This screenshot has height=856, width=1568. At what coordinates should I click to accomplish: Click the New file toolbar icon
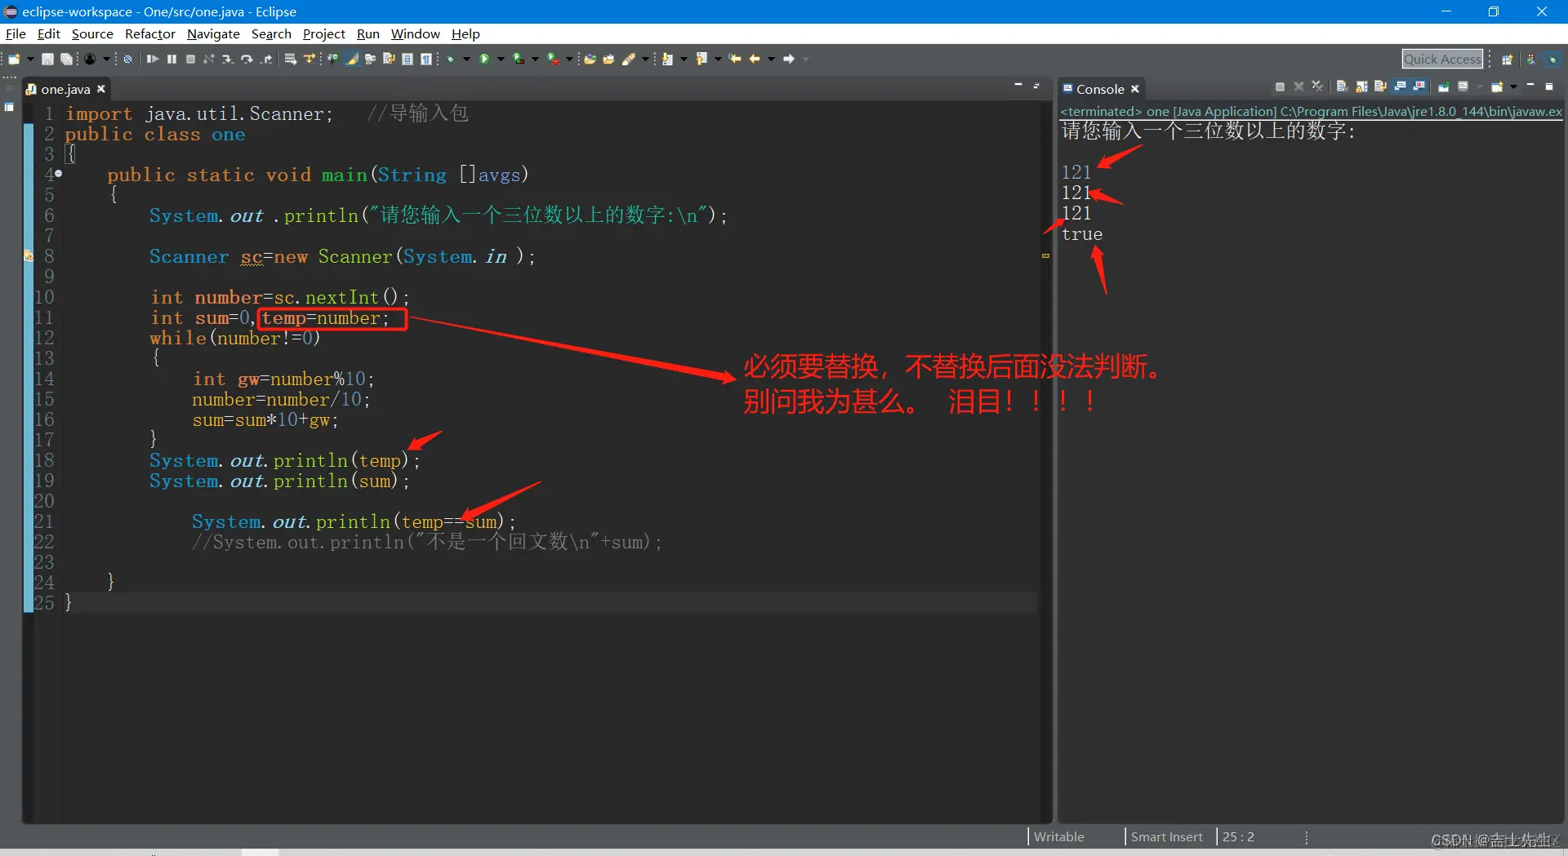coord(14,59)
